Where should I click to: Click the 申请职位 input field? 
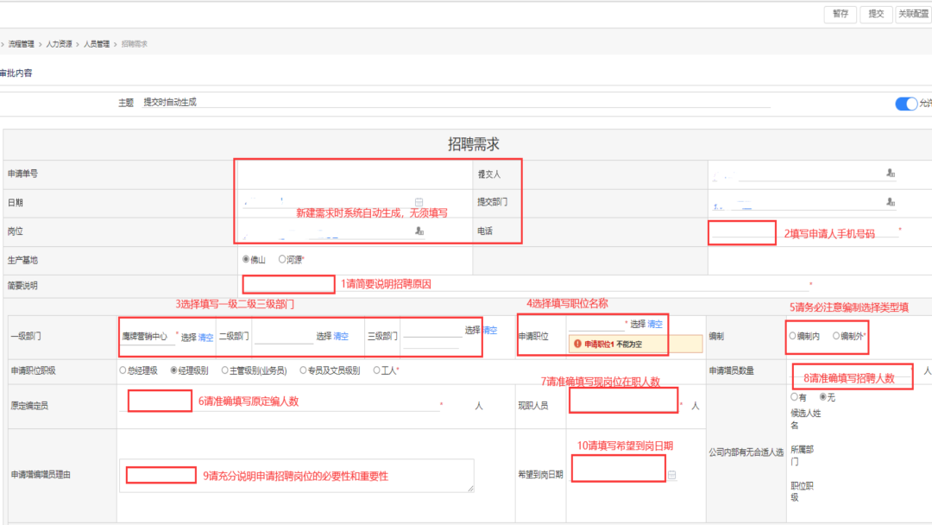coord(597,324)
